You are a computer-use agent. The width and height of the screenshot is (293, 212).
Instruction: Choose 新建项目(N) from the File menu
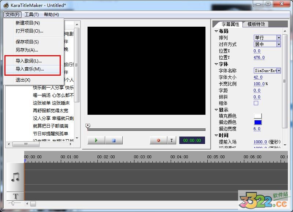28,23
